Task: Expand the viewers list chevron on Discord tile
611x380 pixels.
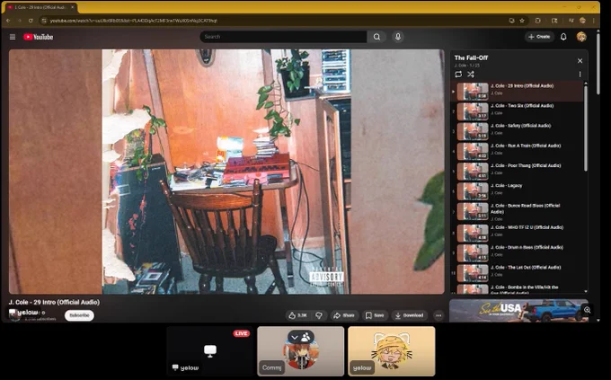Action: click(x=295, y=337)
